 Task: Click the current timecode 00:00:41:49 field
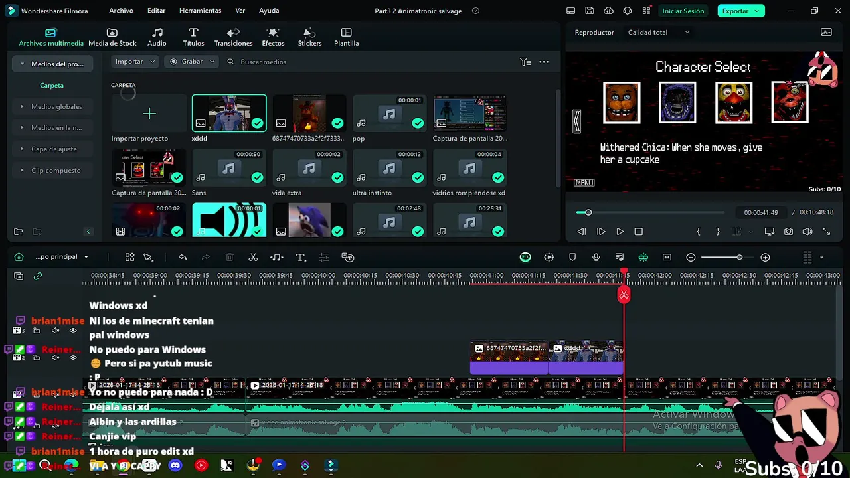760,212
